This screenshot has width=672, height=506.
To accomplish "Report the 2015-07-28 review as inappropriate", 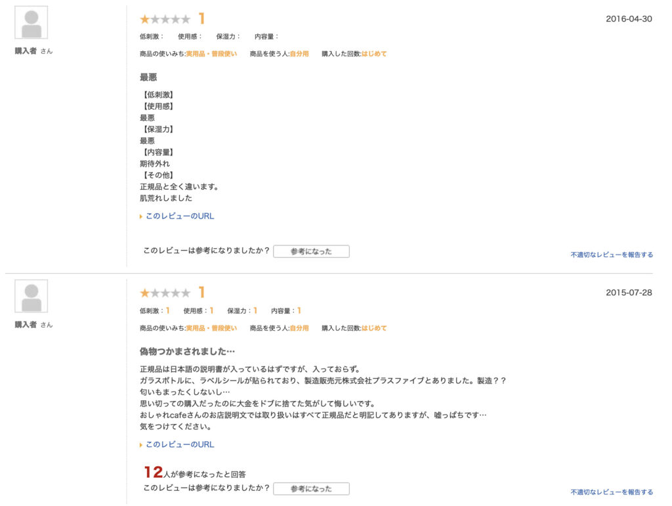I will [x=612, y=492].
